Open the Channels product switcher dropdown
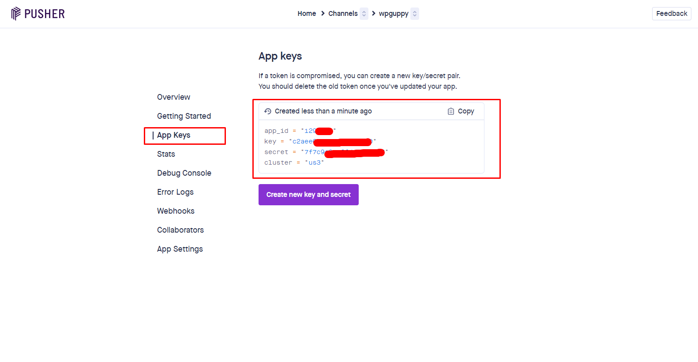 [x=364, y=14]
